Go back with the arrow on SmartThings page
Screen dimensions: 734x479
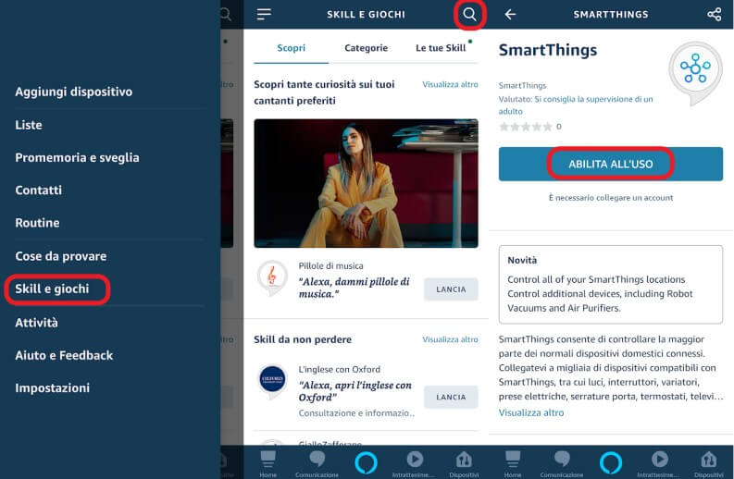[x=510, y=15]
